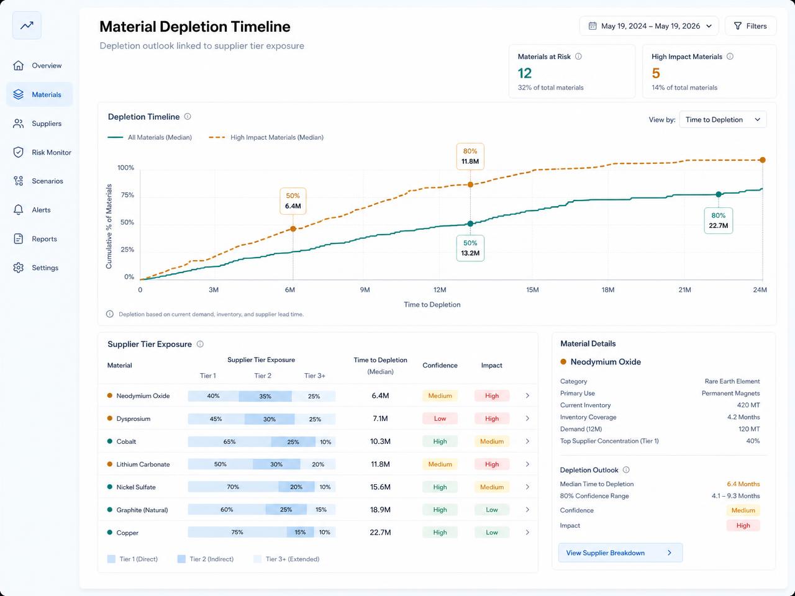Viewport: 795px width, 596px height.
Task: Click Nickel Sulfate Medium impact badge
Action: (x=491, y=487)
